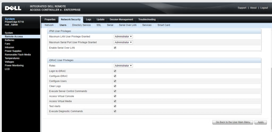
Task: Open Temperatures in the left navigation
Action: pos(12,58)
